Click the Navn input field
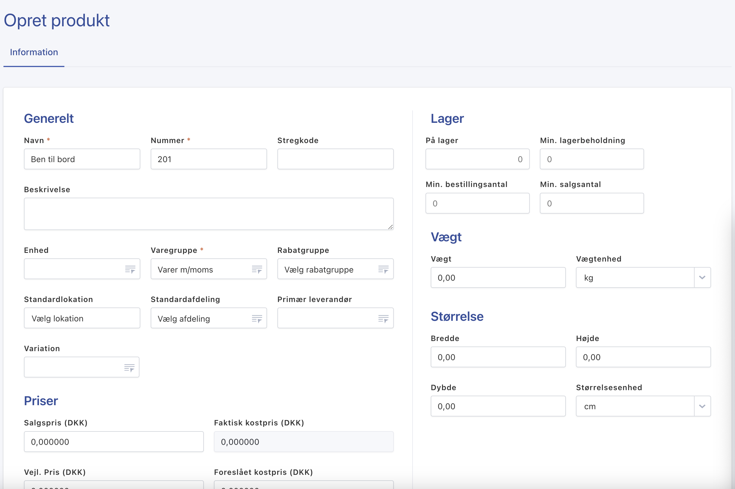 click(x=82, y=159)
